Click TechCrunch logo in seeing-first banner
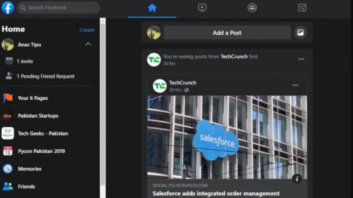This screenshot has width=353, height=198. (x=154, y=60)
